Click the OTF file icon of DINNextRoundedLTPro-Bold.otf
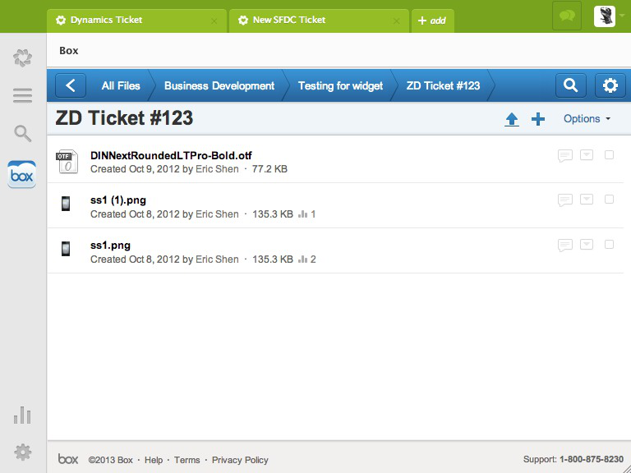Screen dimensions: 631x473 [x=67, y=161]
